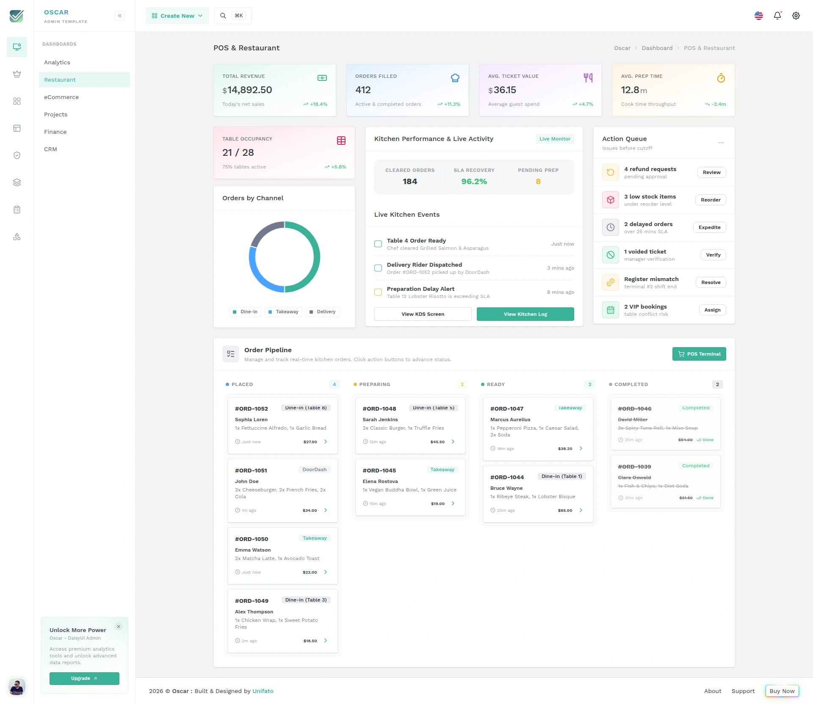Click the user avatar at bottom left
Viewport: 813px width, 704px height.
click(x=17, y=686)
